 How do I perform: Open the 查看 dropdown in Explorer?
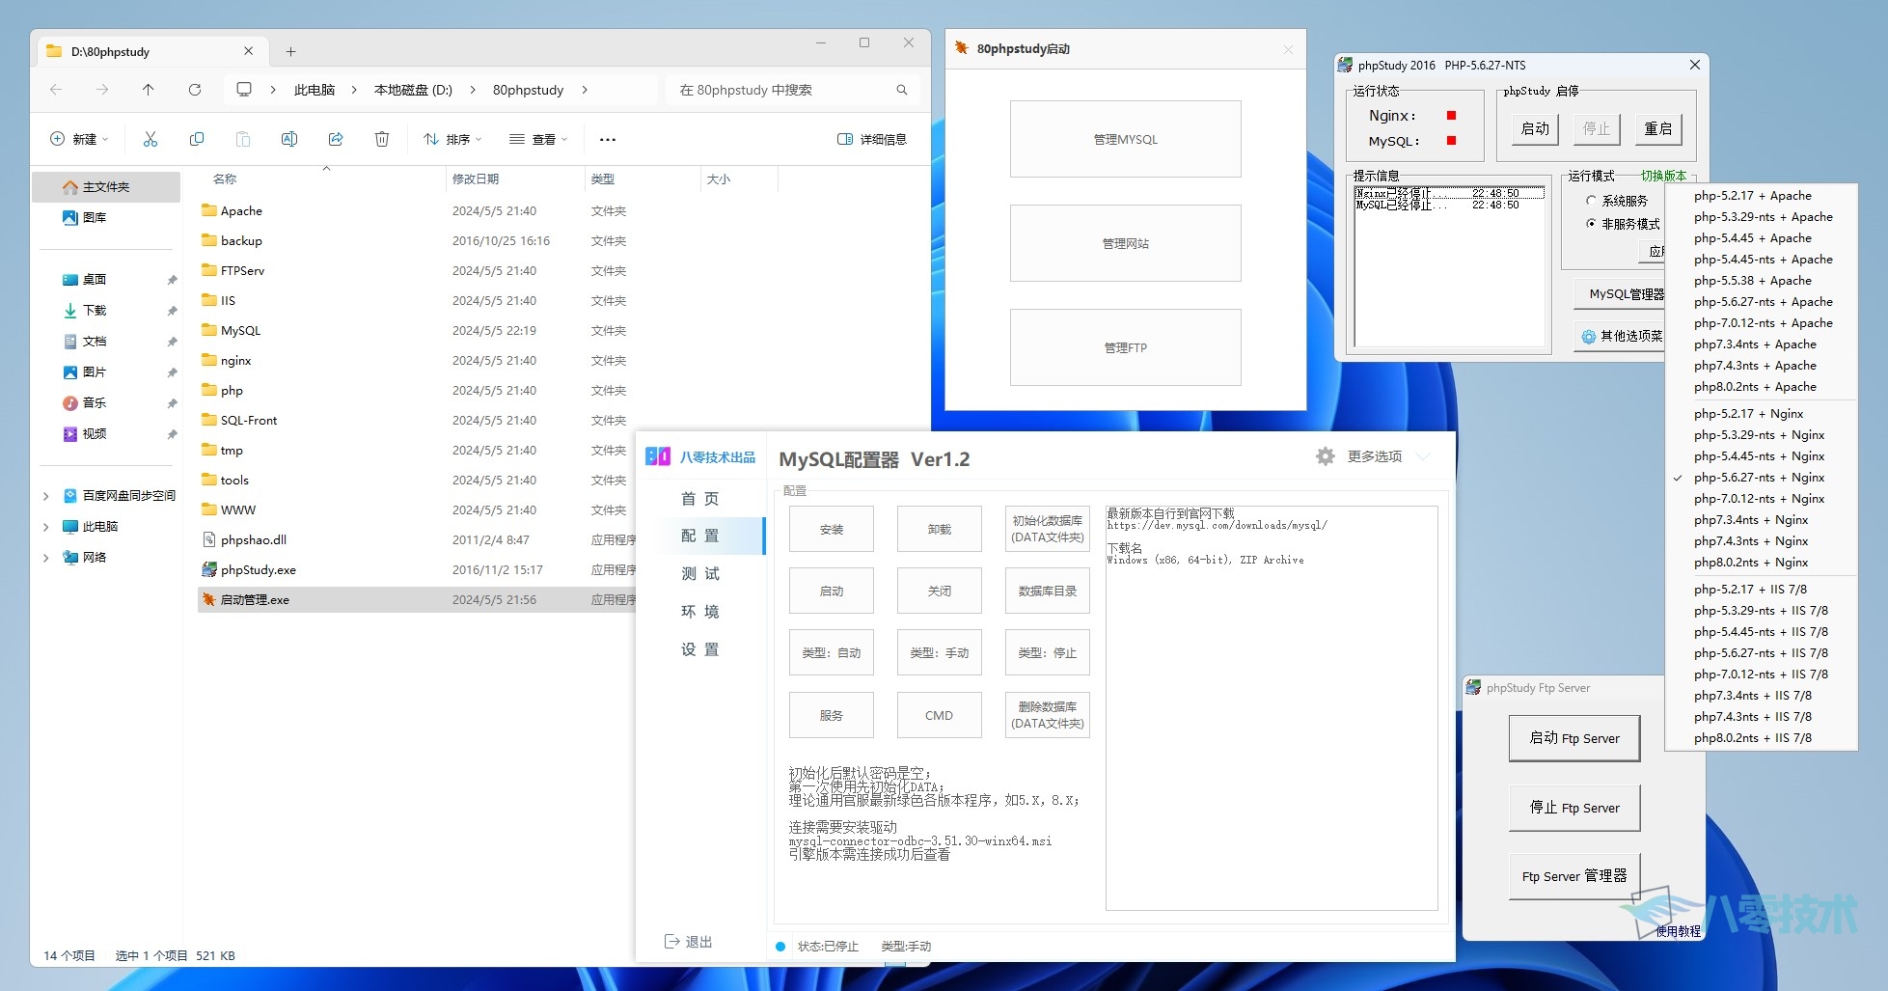pyautogui.click(x=538, y=139)
